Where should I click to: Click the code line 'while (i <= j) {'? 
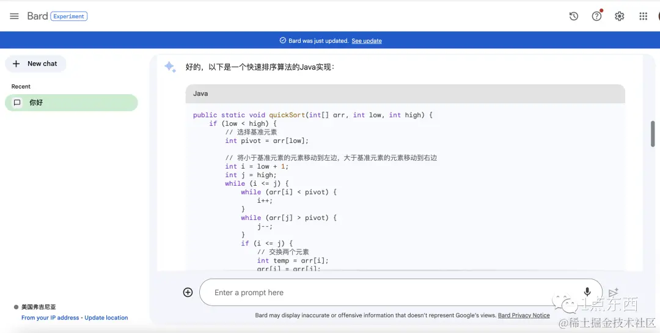pyautogui.click(x=257, y=183)
